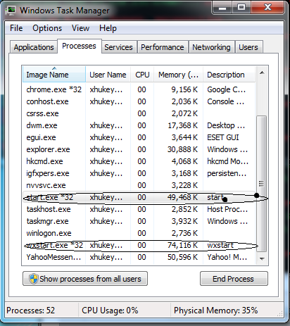Click the scrollbar down arrow

click(262, 258)
